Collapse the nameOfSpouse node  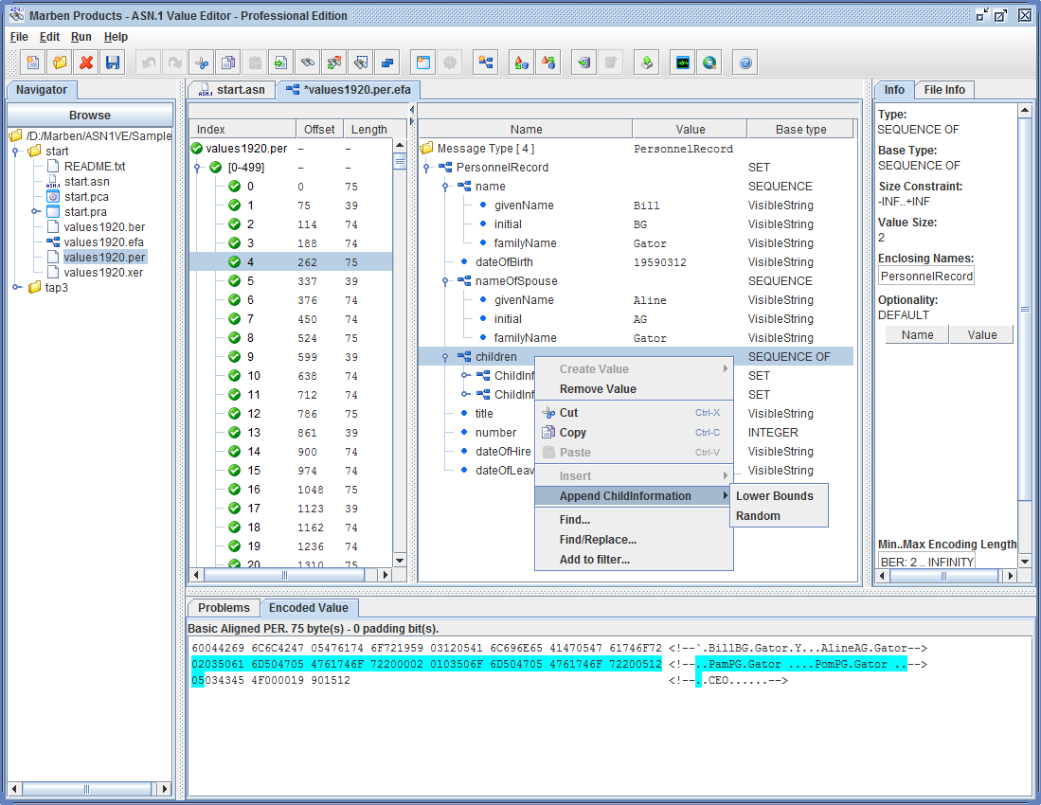click(445, 281)
